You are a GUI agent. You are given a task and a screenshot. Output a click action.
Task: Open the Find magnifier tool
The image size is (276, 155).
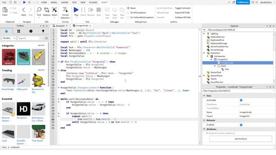point(39,10)
